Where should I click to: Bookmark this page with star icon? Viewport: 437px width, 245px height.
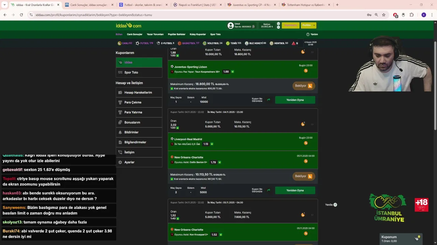[x=384, y=15]
